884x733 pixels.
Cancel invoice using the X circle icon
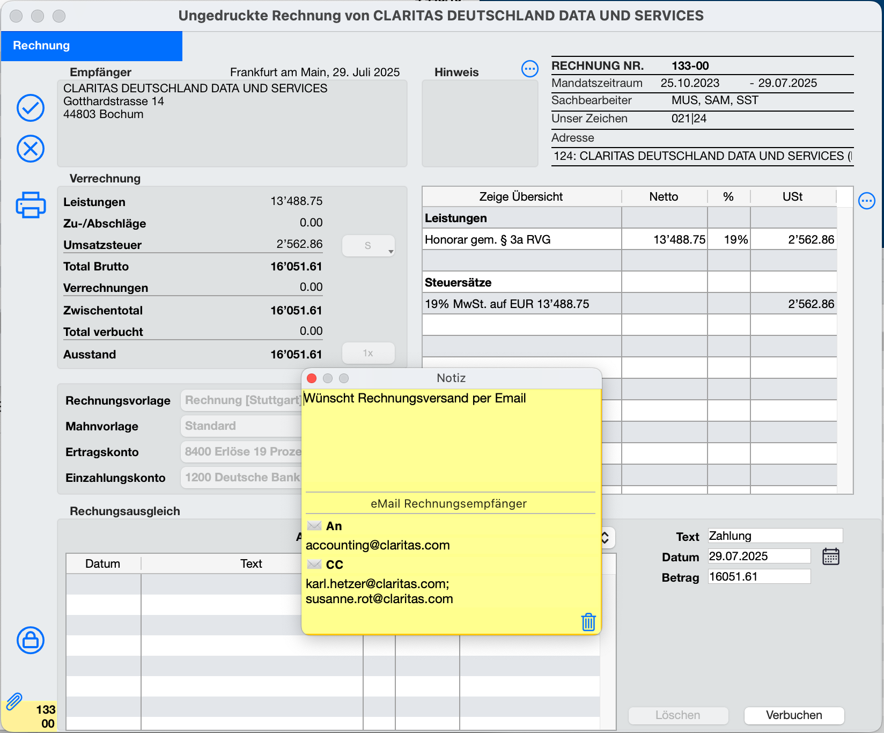pos(31,149)
